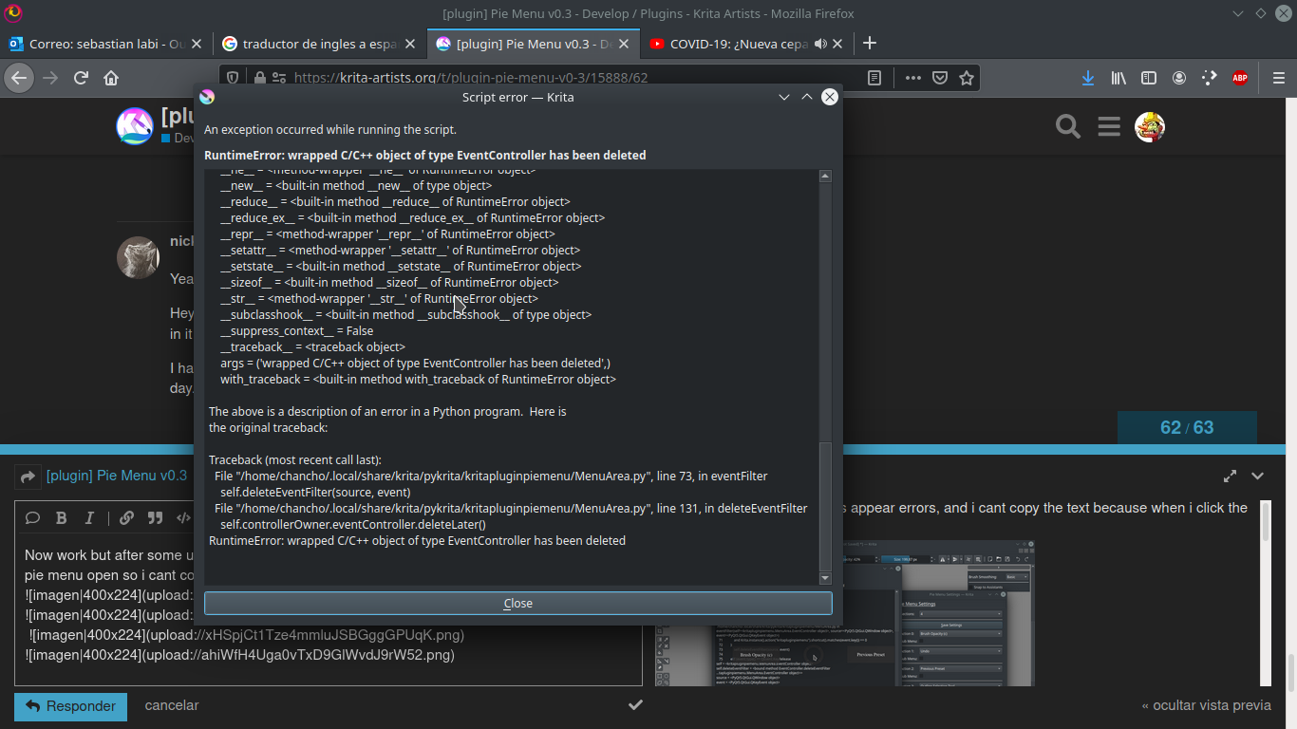The width and height of the screenshot is (1297, 729).
Task: Open the Firefox downloads icon
Action: [x=1088, y=78]
